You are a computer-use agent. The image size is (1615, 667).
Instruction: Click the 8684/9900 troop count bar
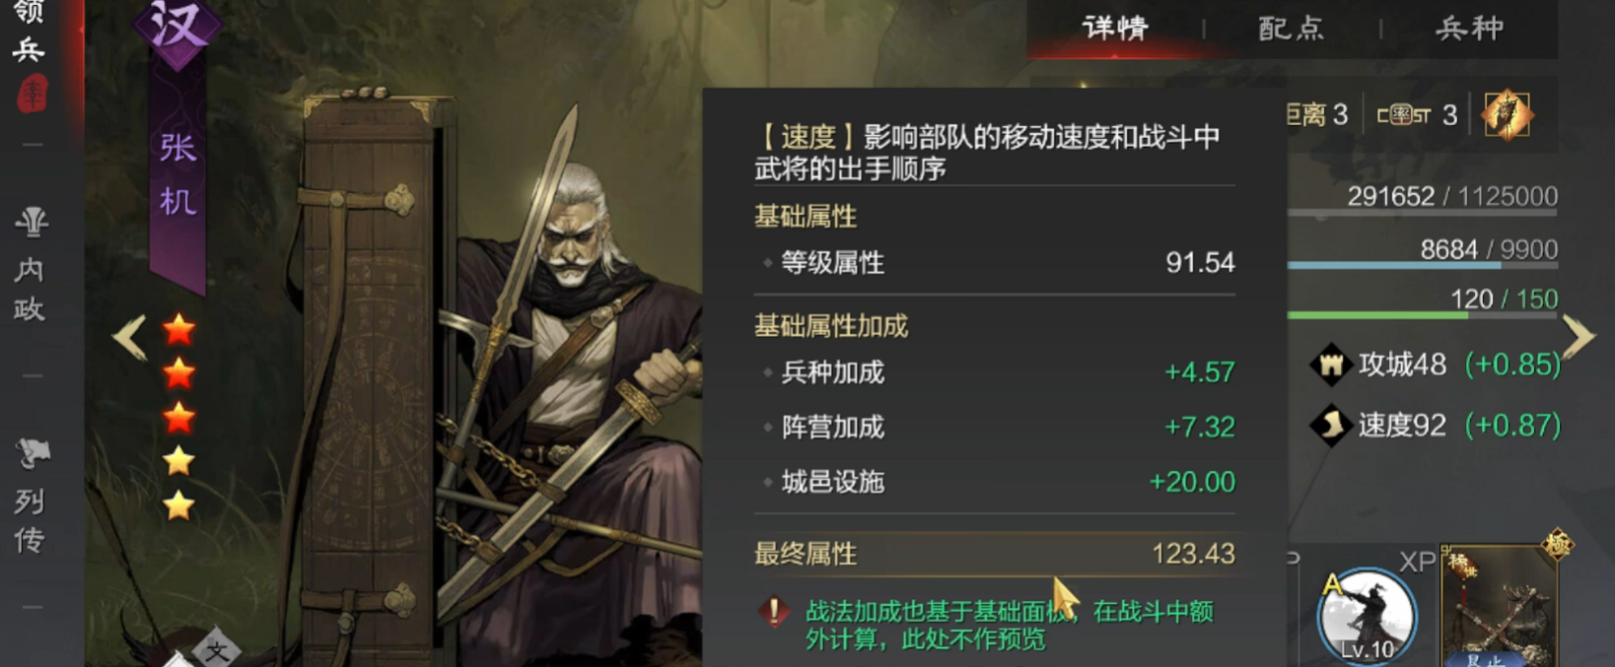[x=1422, y=266]
